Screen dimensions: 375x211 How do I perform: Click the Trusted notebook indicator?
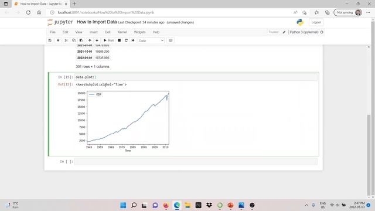pos(274,32)
